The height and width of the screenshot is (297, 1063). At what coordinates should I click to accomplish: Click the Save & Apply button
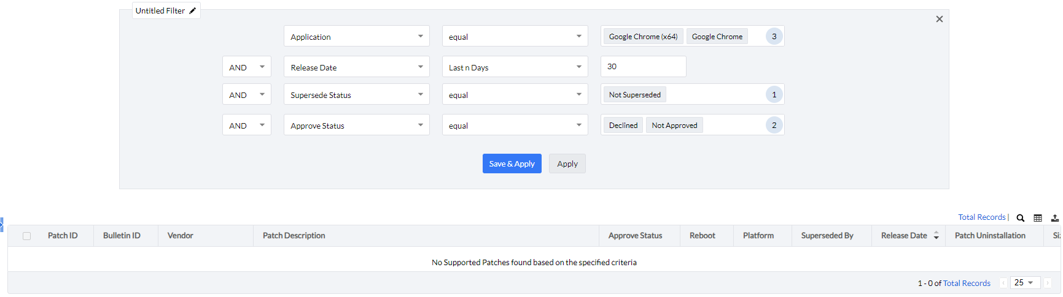click(x=512, y=164)
